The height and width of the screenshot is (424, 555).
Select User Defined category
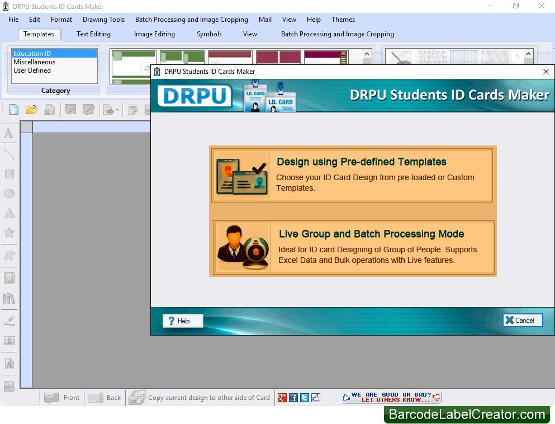click(54, 70)
